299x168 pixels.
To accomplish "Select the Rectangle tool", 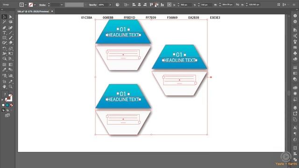I will tap(4, 38).
